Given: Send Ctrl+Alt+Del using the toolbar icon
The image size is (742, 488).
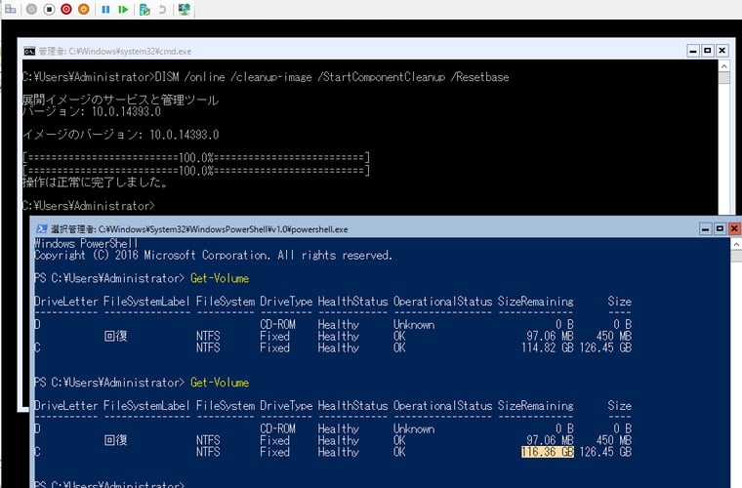Looking at the screenshot, I should point(10,9).
